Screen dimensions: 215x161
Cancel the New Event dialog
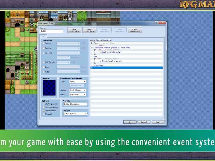144,122
